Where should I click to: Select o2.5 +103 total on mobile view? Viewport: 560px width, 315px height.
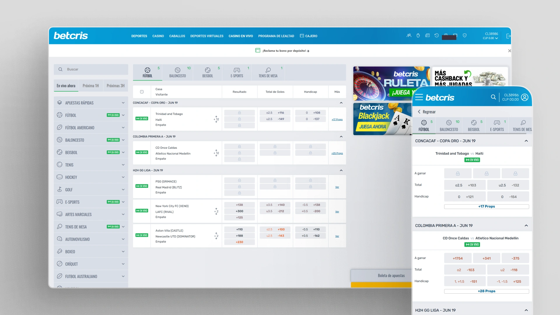pos(465,185)
